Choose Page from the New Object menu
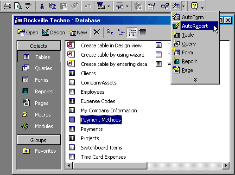The width and height of the screenshot is (235, 175). (x=195, y=70)
